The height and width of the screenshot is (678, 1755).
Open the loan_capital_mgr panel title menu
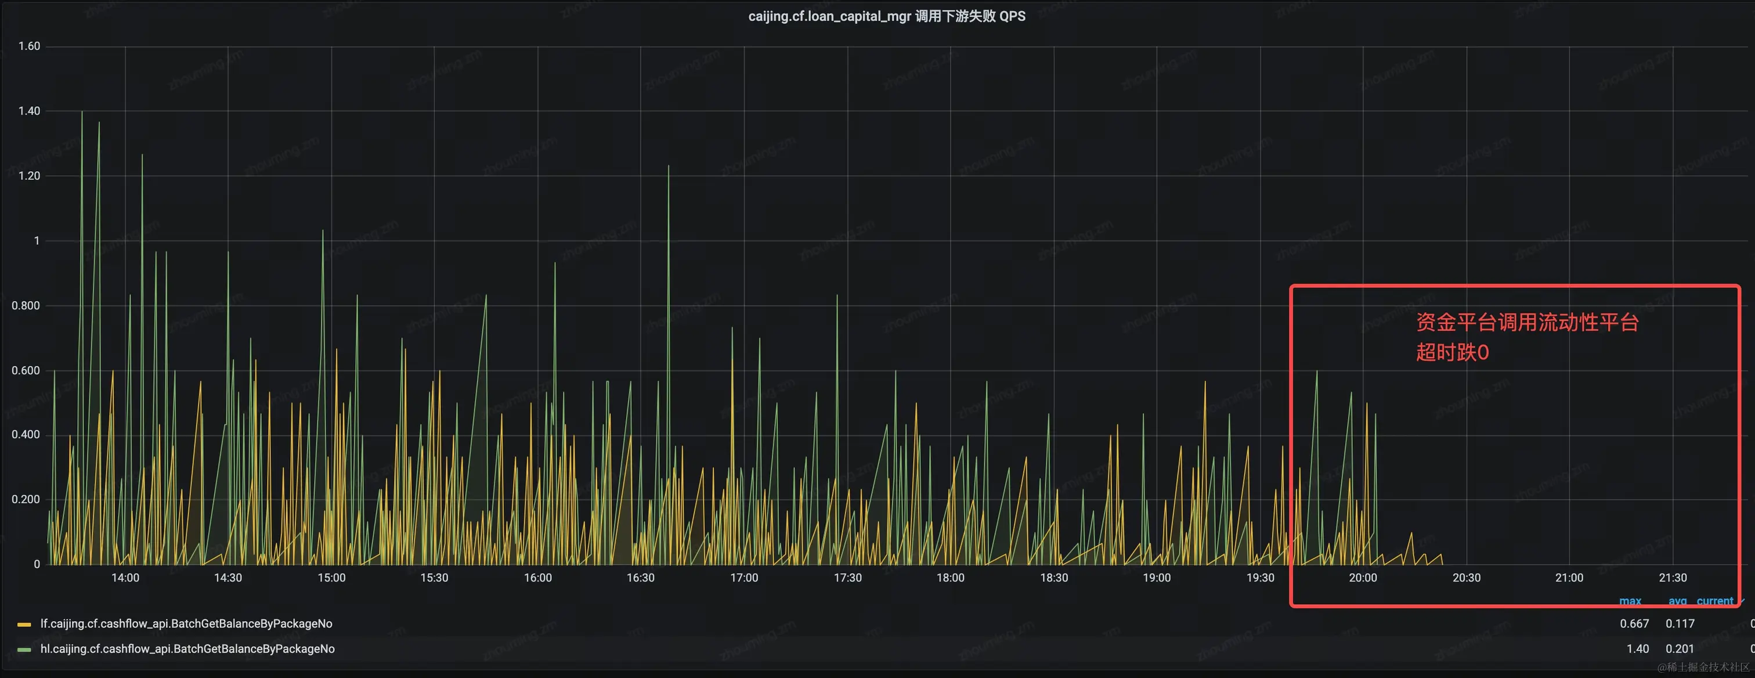coord(886,16)
